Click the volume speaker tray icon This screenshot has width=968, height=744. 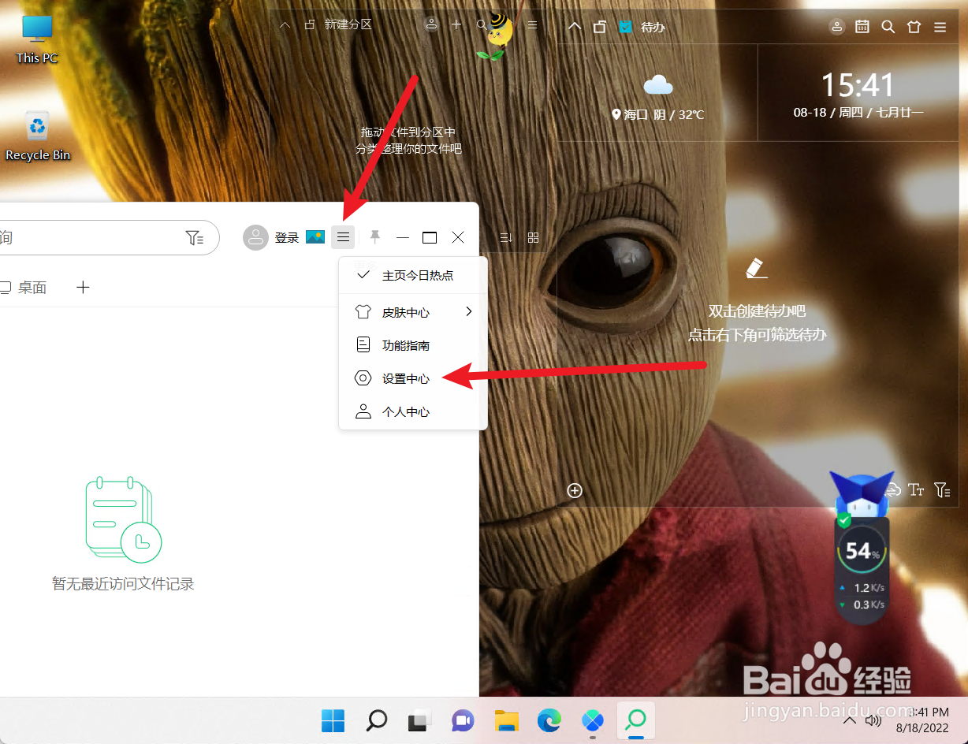[x=873, y=720]
